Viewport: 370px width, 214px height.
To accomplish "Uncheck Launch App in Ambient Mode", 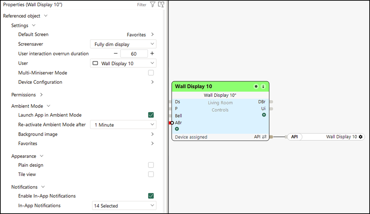I will coord(151,115).
